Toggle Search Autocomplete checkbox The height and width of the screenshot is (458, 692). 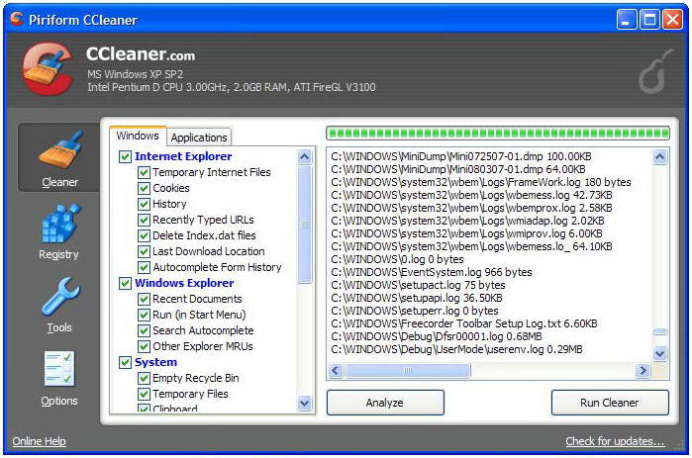pos(144,331)
